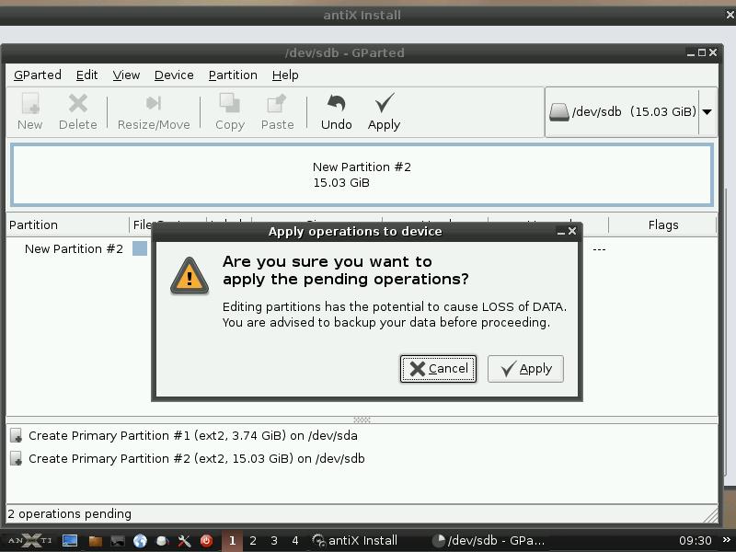The image size is (736, 552).
Task: Open the antiX start menu logo
Action: (30, 541)
